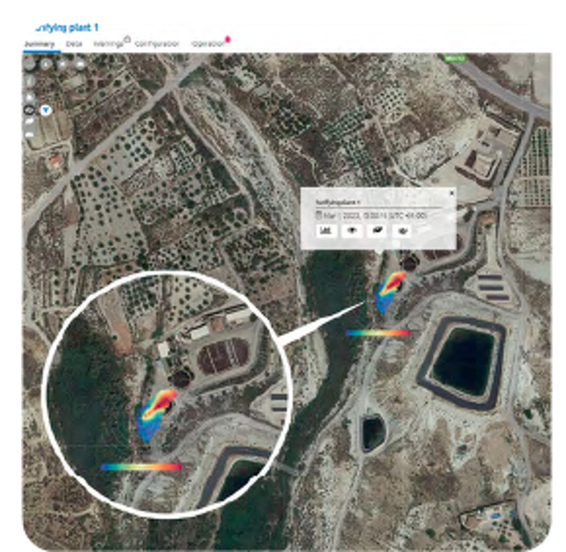Viewport: 566px width, 552px height.
Task: Open the Data tab
Action: coord(74,44)
